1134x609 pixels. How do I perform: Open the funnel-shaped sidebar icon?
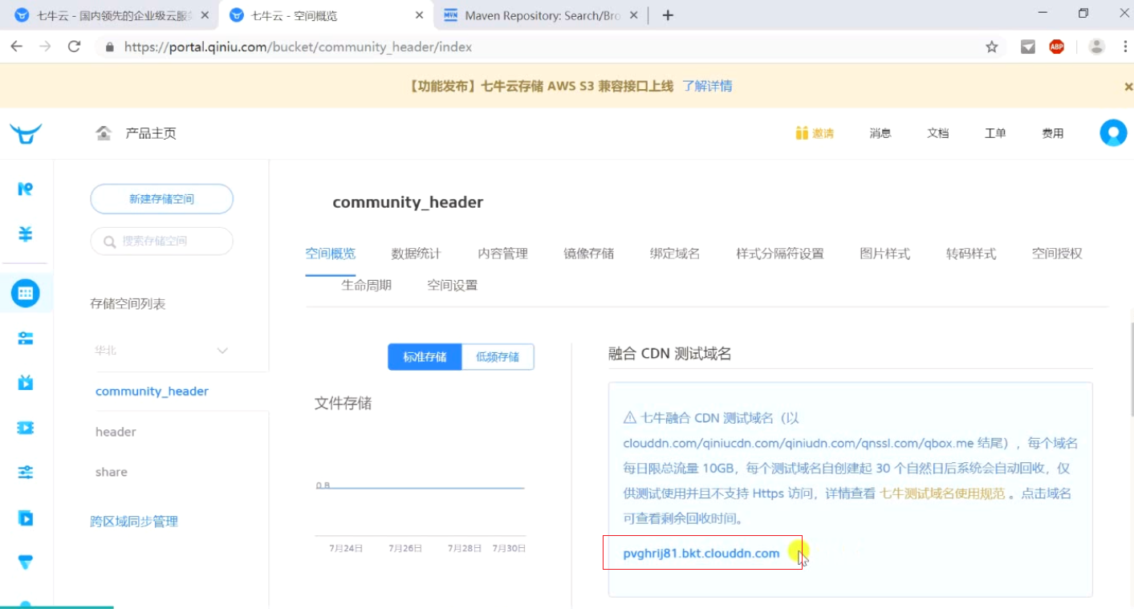point(26,562)
